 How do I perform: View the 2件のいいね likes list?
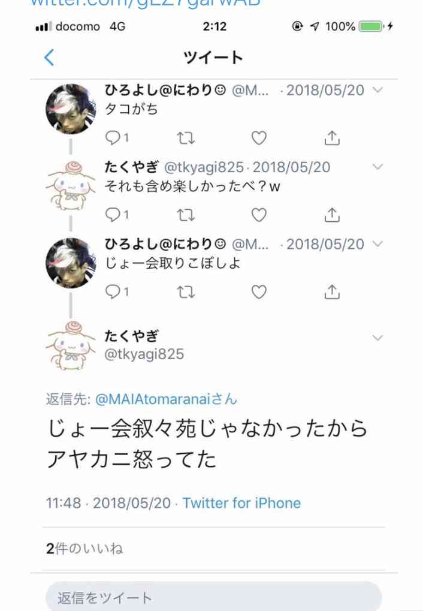pos(84,549)
